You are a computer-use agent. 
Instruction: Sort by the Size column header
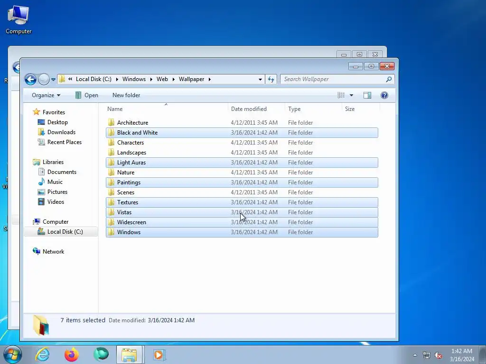point(361,109)
